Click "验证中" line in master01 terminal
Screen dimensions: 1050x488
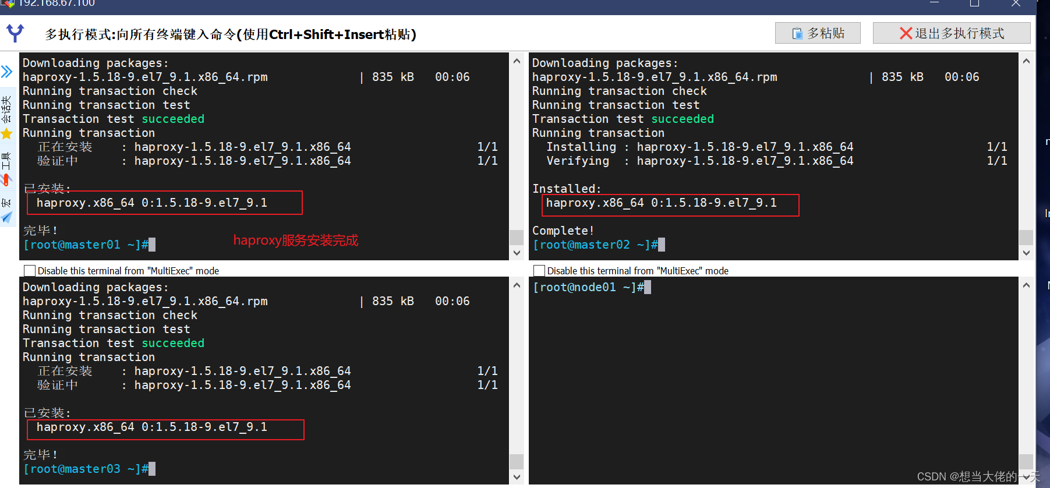[267, 161]
